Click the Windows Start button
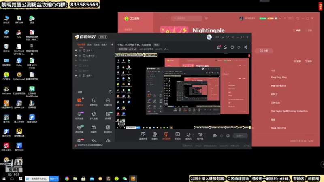324x182 pixels. [4, 179]
